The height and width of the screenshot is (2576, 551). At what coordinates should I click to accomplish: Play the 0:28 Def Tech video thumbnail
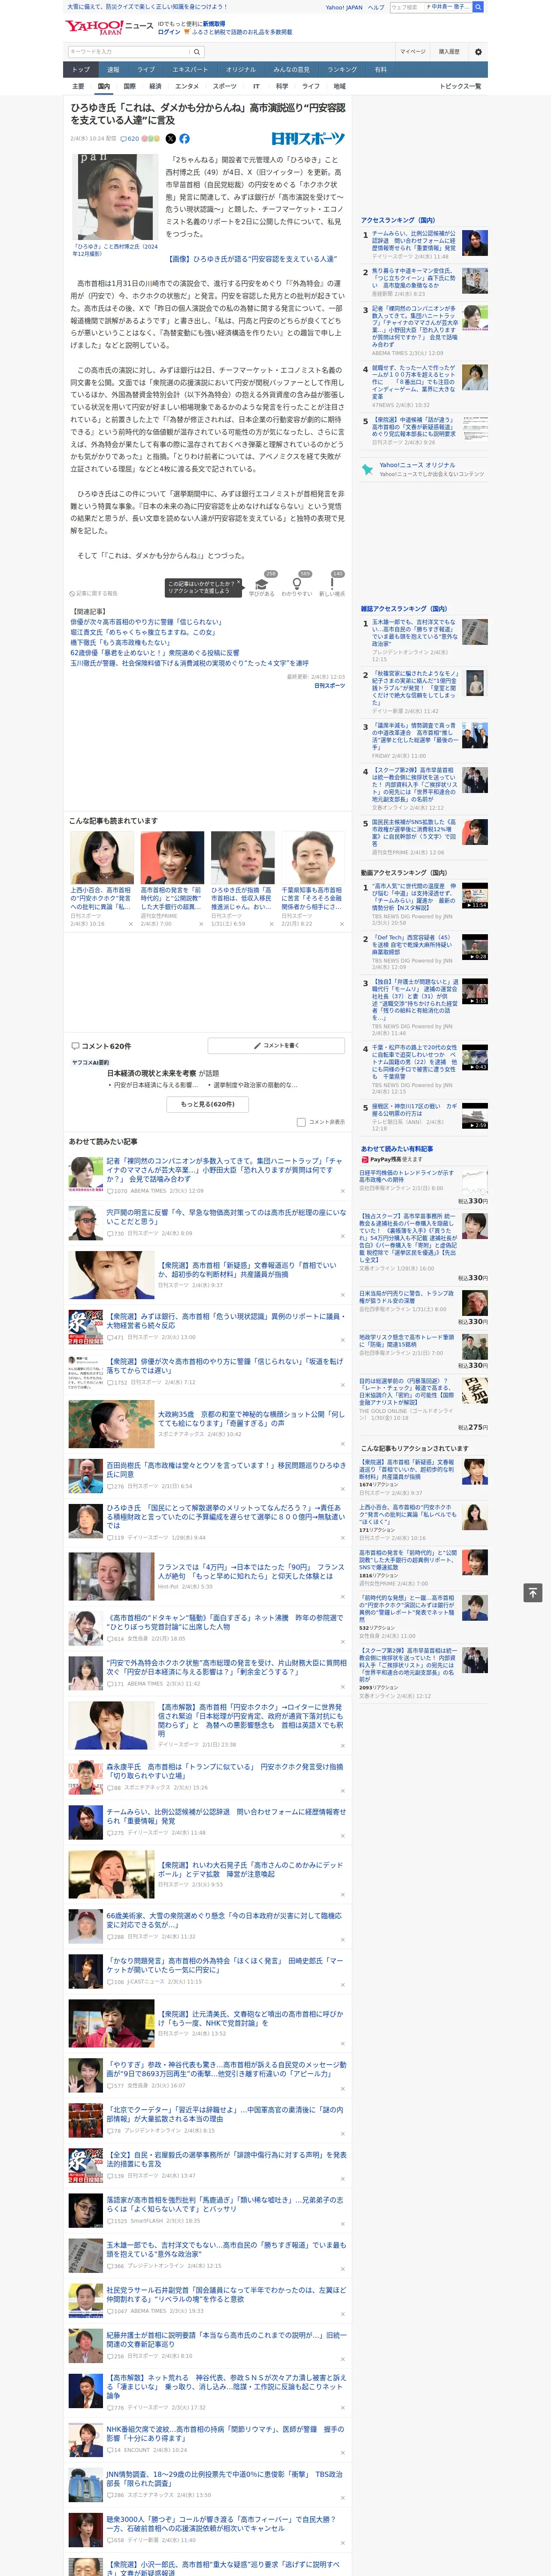(474, 947)
